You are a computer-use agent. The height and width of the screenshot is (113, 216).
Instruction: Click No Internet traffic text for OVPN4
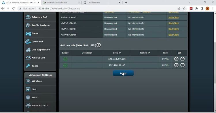[136, 29]
